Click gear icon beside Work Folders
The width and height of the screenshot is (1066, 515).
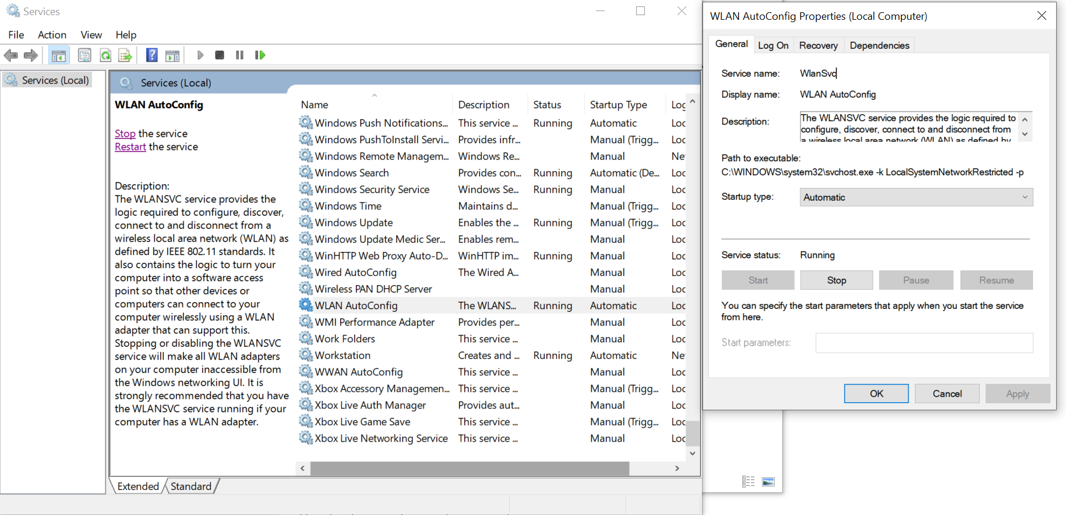[x=306, y=338]
